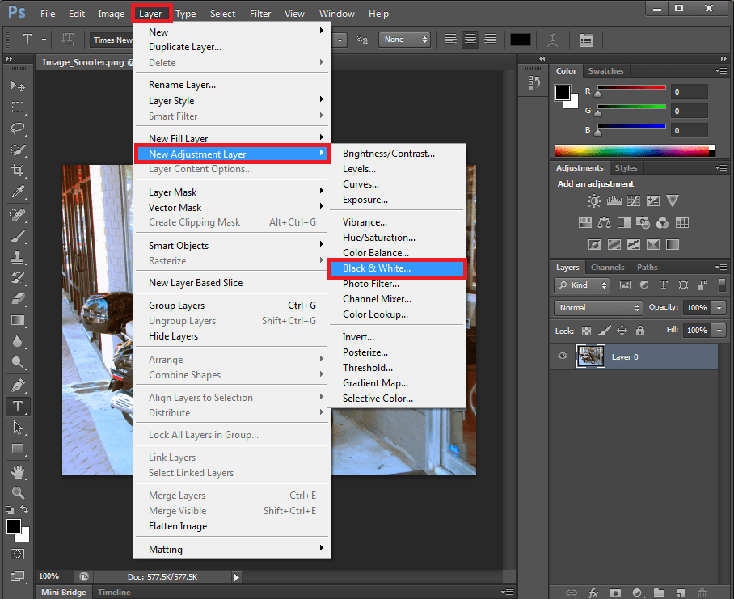The image size is (734, 599).
Task: Toggle text orientation icon in options bar
Action: (x=68, y=40)
